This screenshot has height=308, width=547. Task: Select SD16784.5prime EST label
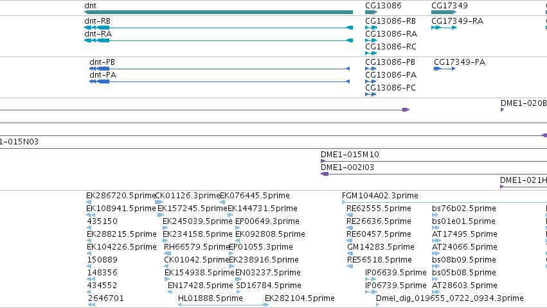coord(269,286)
